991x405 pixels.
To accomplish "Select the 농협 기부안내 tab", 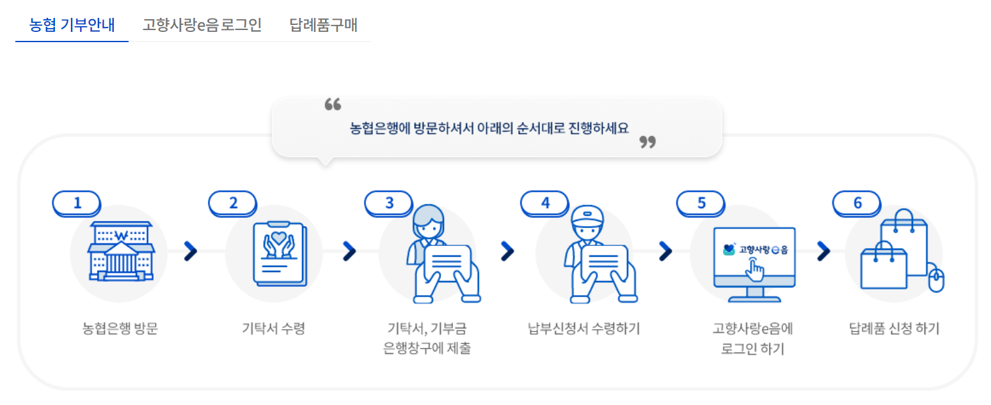I will 72,25.
